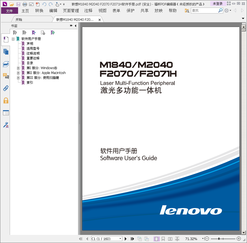247x243 pixels.
Task: Switch to the 主页 ribbon tab
Action: pyautogui.click(x=25, y=11)
